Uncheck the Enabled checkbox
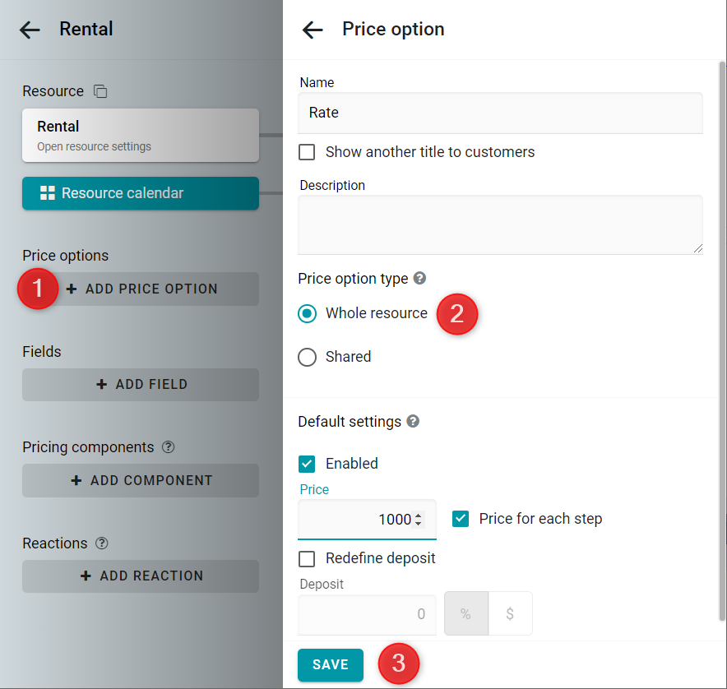The width and height of the screenshot is (727, 689). (307, 464)
